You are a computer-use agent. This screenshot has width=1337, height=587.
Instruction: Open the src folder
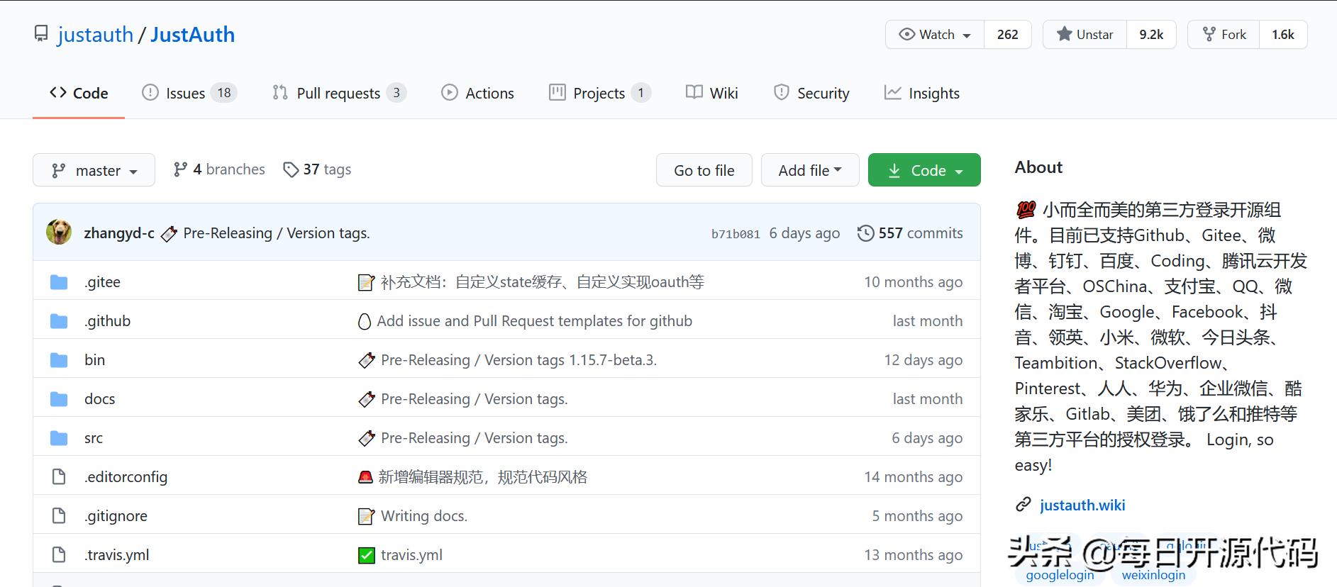click(93, 438)
